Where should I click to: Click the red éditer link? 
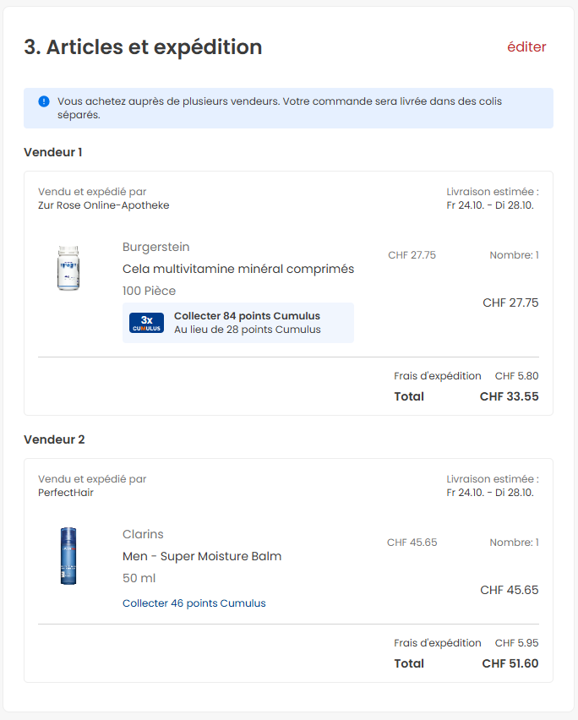pos(526,47)
